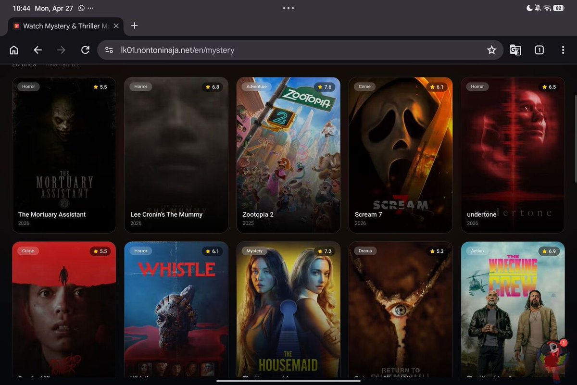Tap the muted notifications bell icon

538,8
